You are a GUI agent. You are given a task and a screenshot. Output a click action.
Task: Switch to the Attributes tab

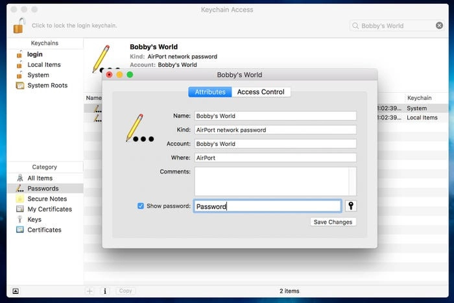(210, 92)
